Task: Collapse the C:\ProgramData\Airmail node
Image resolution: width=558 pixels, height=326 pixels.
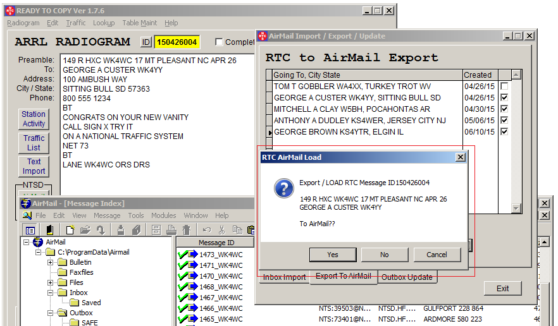Action: click(x=38, y=253)
